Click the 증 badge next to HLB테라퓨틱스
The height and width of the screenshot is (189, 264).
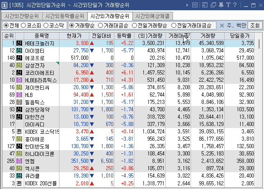pyautogui.click(x=19, y=80)
